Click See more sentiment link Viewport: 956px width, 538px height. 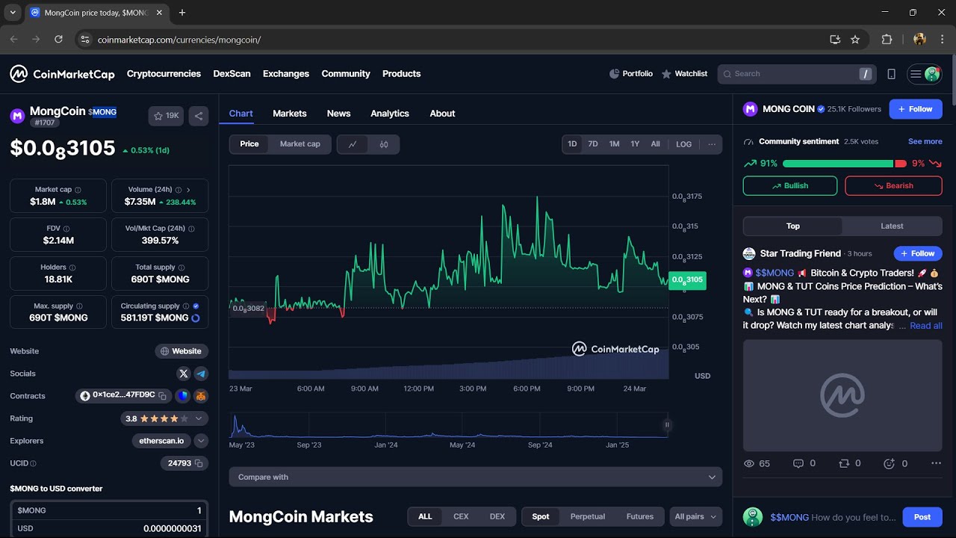pyautogui.click(x=925, y=141)
